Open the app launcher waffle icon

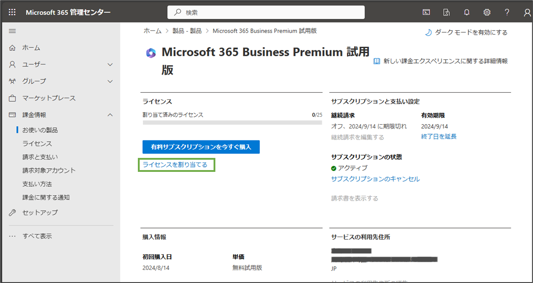12,13
